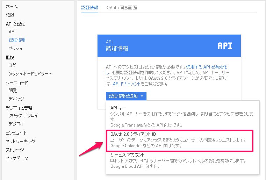
Task: Select the ソースコード section header
Action: [17, 83]
